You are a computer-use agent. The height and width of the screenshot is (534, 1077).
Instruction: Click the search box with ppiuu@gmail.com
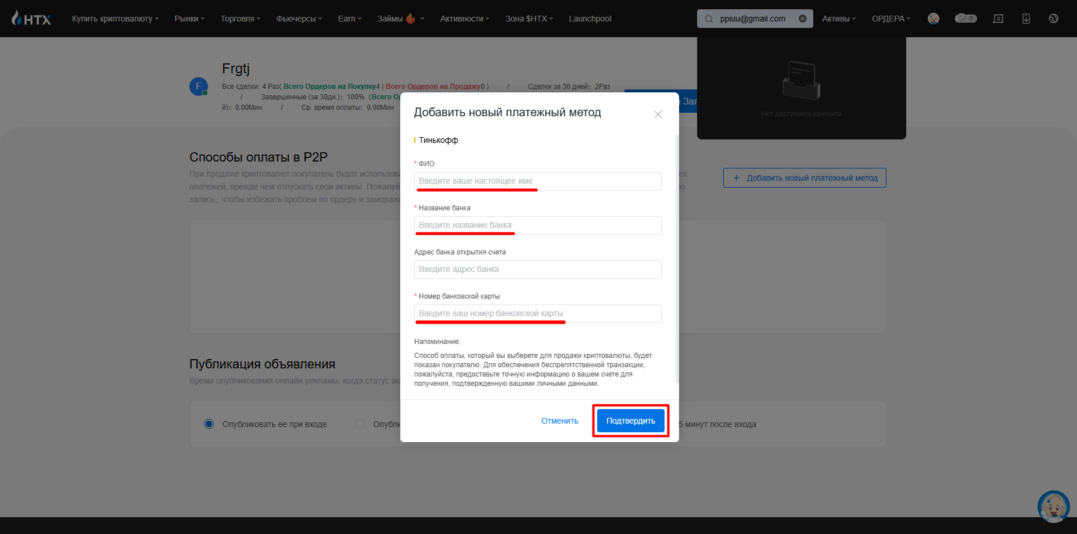pos(755,19)
